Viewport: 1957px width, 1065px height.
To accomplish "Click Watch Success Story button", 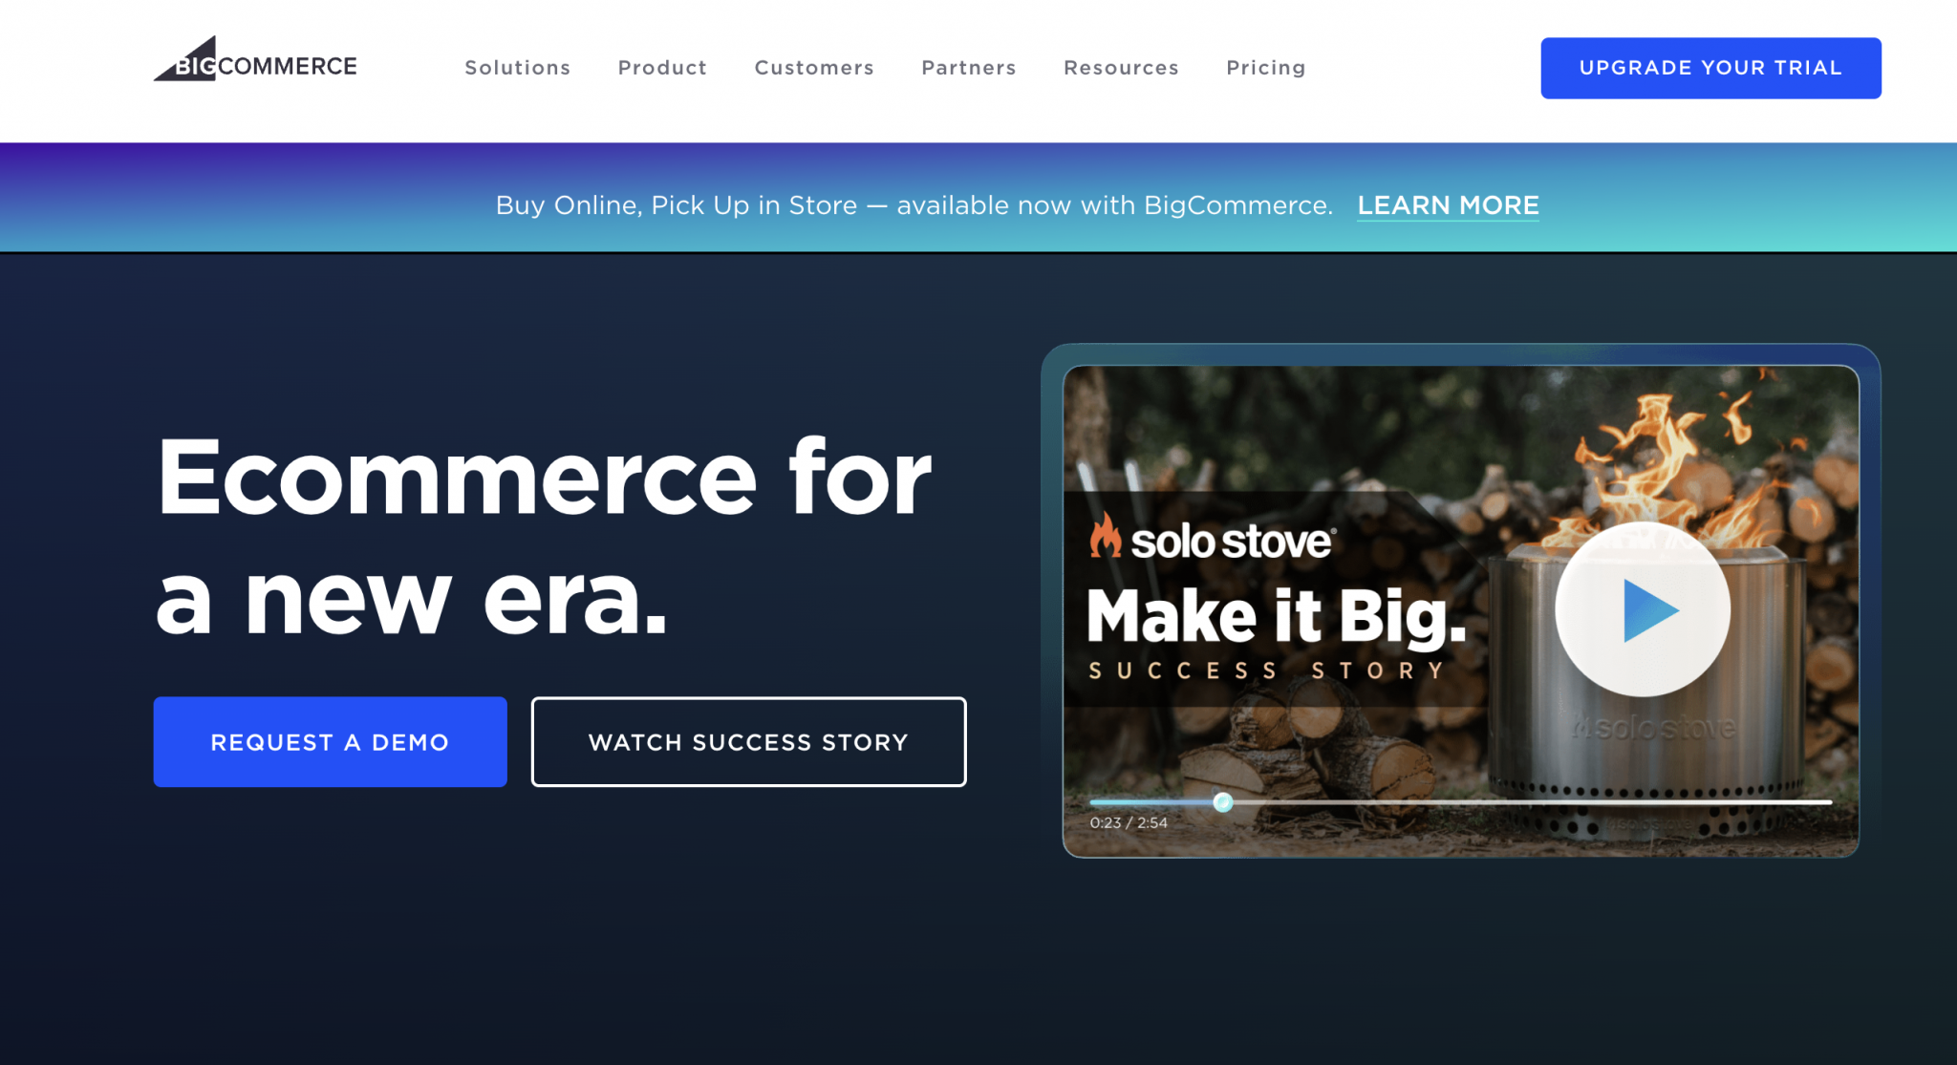I will pos(748,742).
